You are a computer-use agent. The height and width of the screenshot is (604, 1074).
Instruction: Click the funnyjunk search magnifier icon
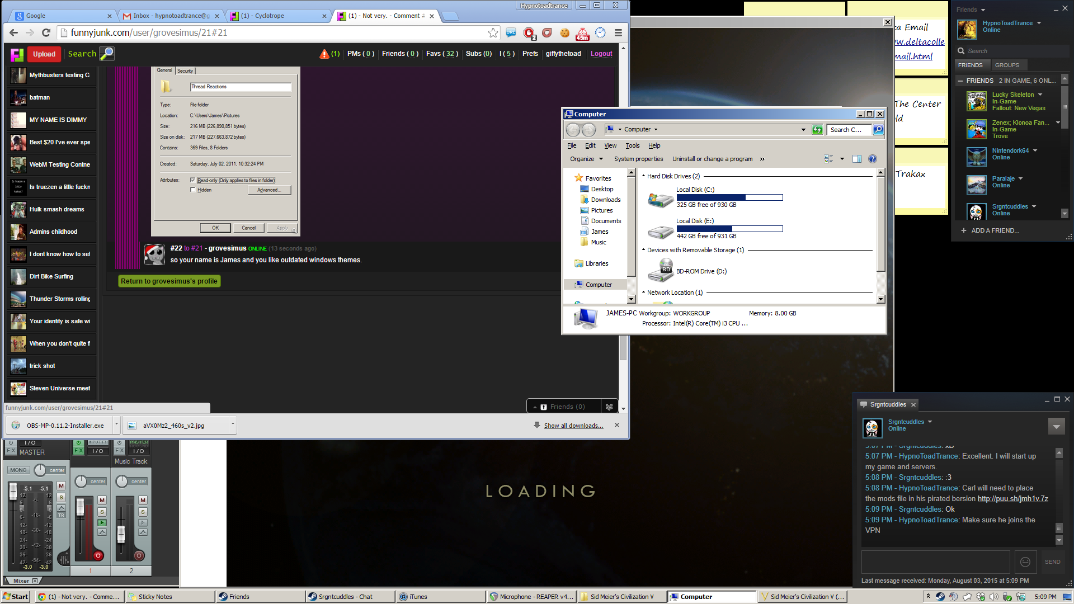(106, 54)
